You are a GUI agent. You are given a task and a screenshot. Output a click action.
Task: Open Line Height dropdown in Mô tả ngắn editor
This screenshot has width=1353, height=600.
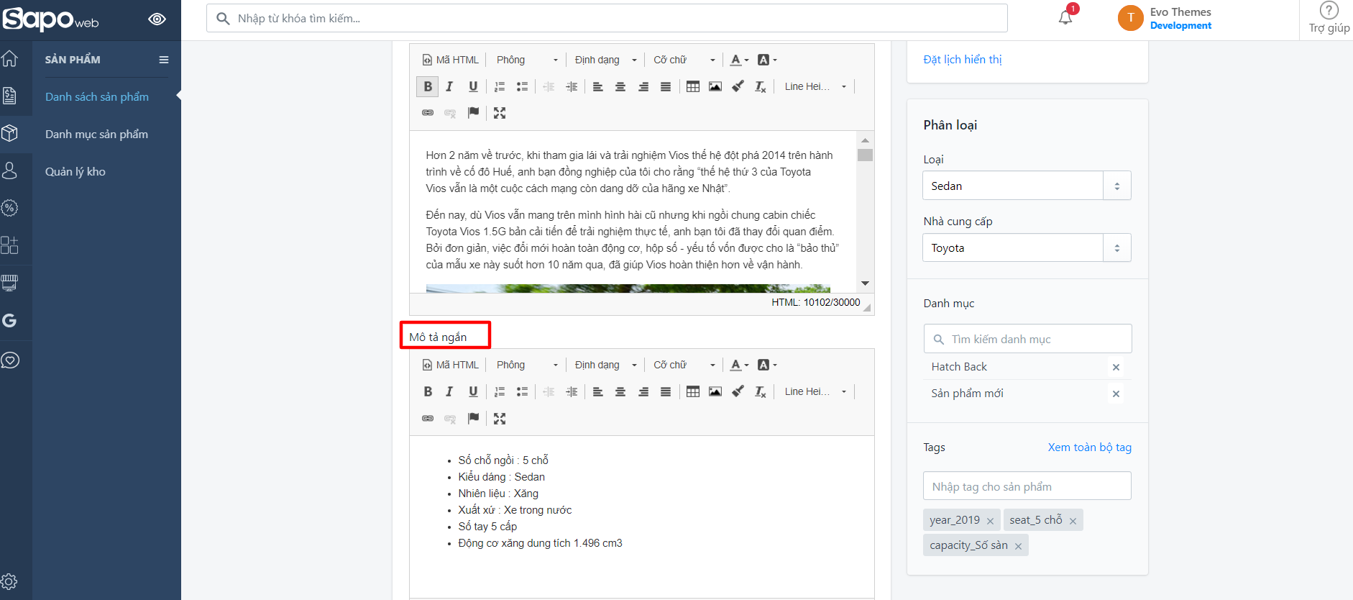pos(815,392)
